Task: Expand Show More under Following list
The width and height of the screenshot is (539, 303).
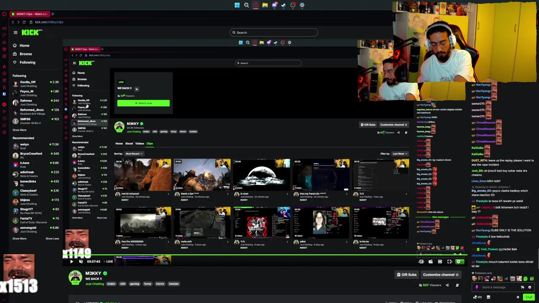Action: coord(19,130)
